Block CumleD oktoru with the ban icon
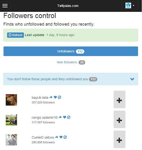This screenshot has width=142, height=150. [x=65, y=137]
